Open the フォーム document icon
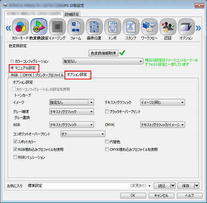The height and width of the screenshot is (203, 207). (76, 27)
